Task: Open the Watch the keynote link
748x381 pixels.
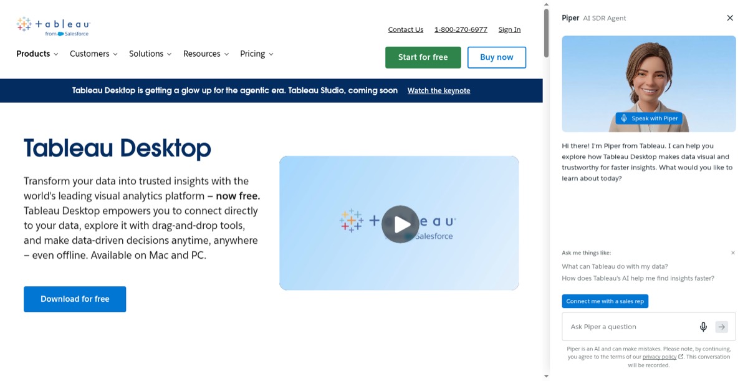Action: click(x=439, y=90)
